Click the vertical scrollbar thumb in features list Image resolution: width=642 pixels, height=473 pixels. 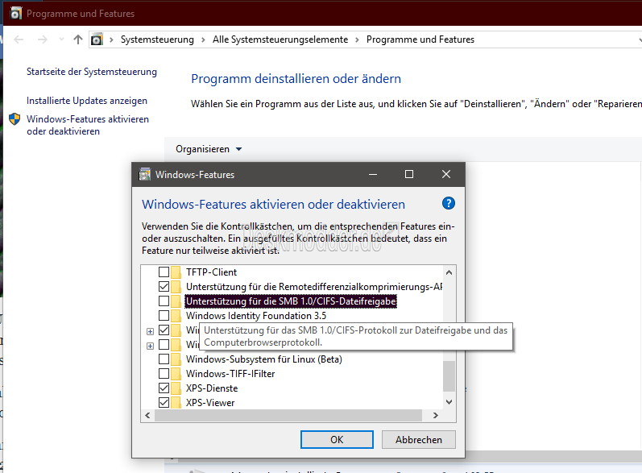click(449, 376)
